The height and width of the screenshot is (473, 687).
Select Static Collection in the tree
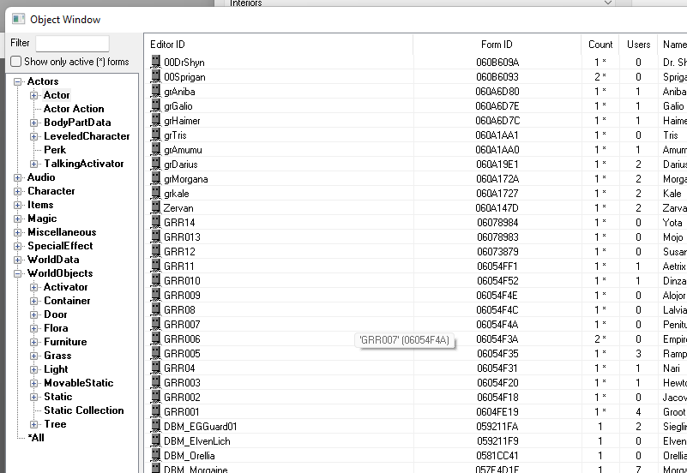click(84, 410)
